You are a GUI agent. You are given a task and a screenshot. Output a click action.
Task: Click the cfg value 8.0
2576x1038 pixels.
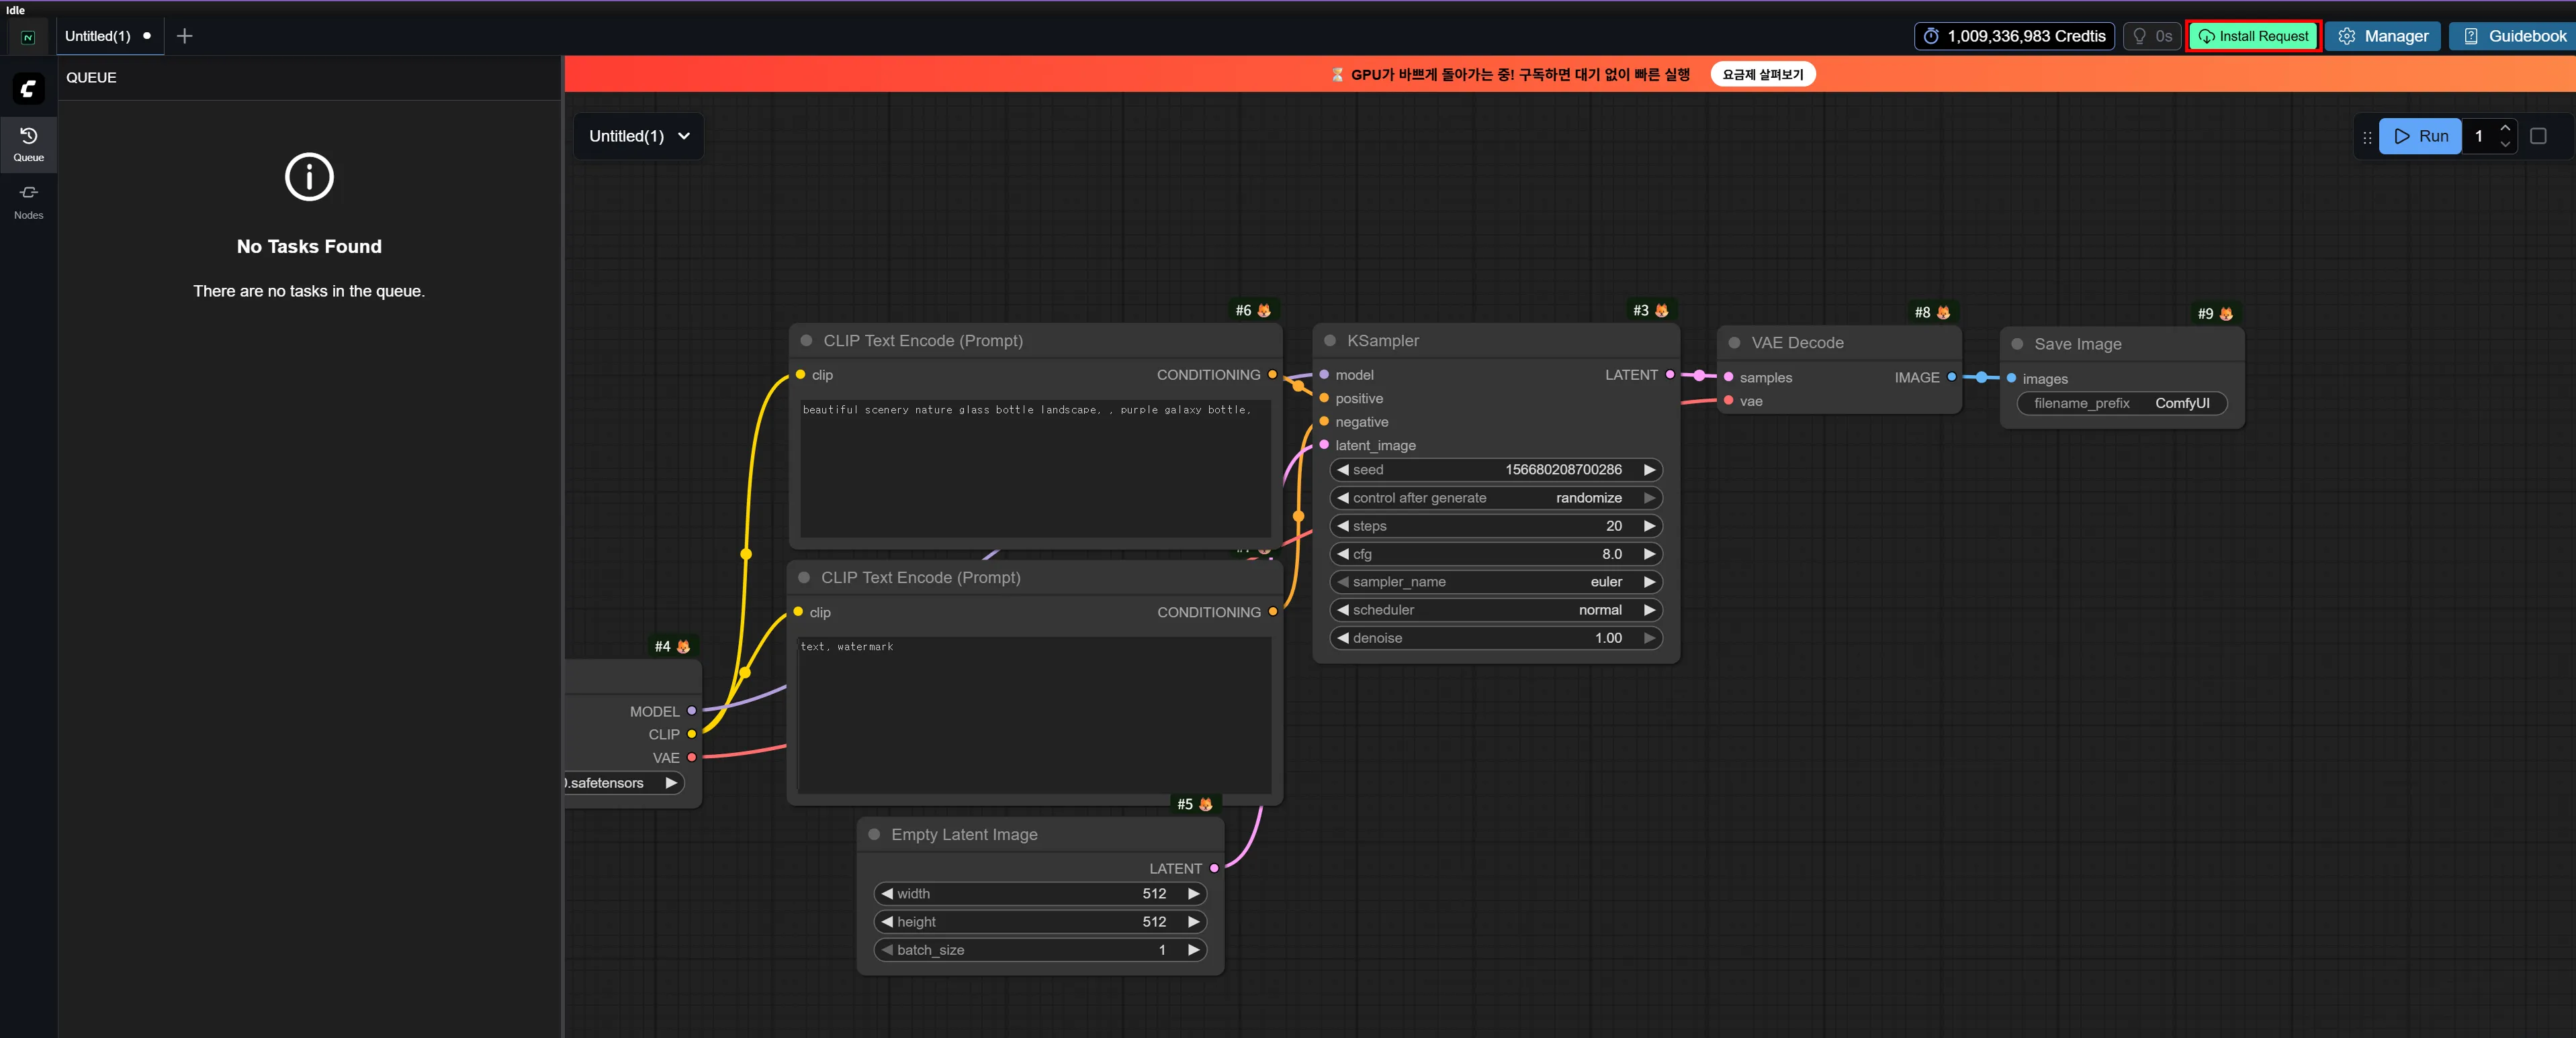point(1611,554)
